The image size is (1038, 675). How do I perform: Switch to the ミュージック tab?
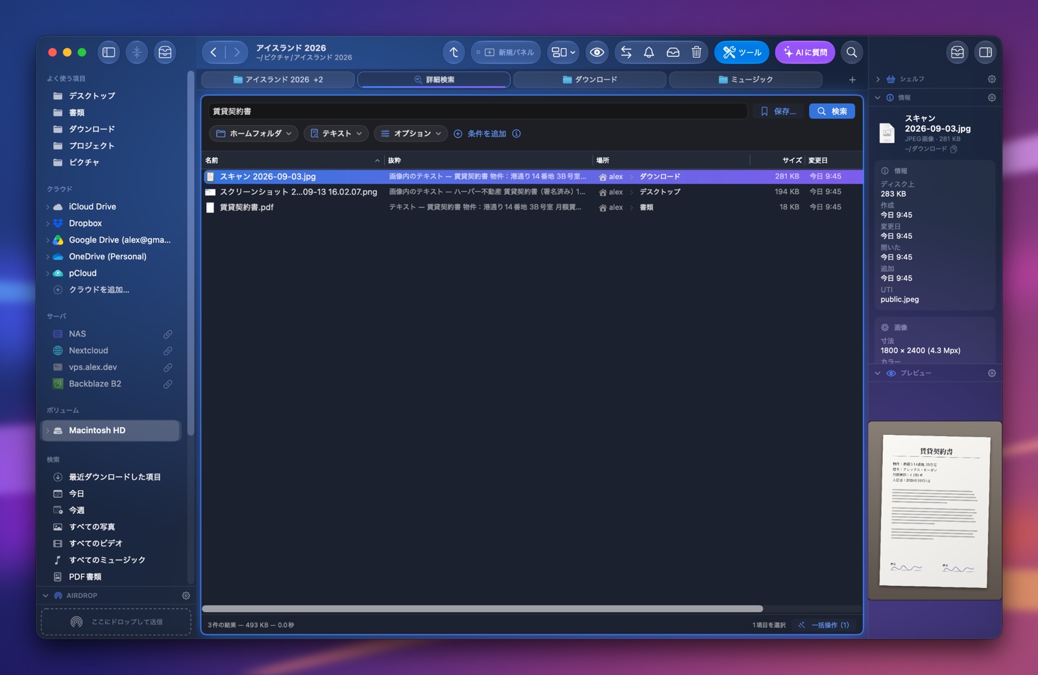point(745,80)
